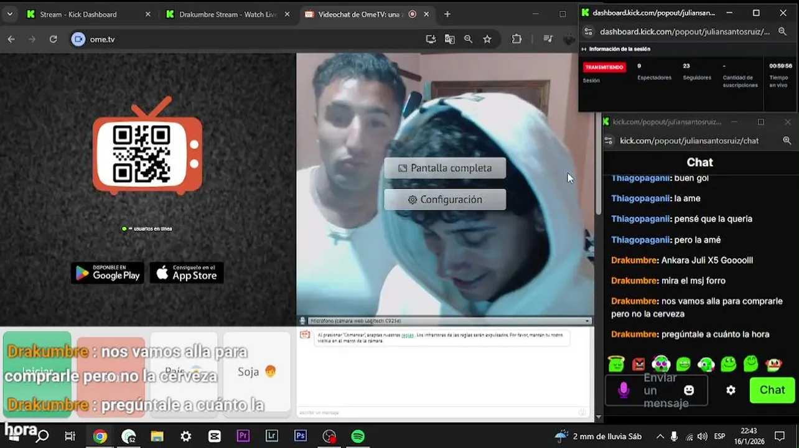Viewport: 799px width, 448px height.
Task: Go back in Chrome navigation
Action: [x=11, y=39]
